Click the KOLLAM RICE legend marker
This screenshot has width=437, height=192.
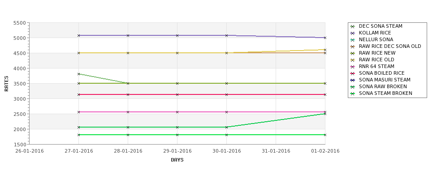click(x=353, y=33)
